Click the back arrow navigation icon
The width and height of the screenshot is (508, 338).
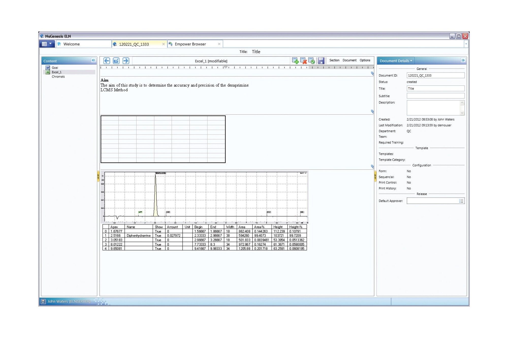pos(107,61)
